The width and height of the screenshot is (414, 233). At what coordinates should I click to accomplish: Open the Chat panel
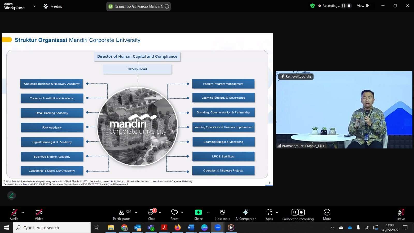(151, 215)
